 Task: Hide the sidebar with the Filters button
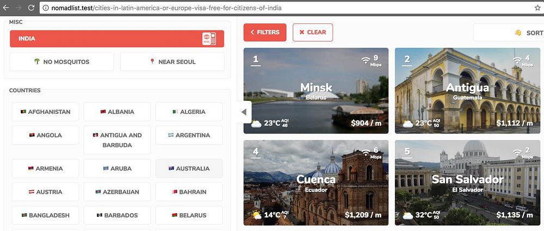[x=265, y=32]
